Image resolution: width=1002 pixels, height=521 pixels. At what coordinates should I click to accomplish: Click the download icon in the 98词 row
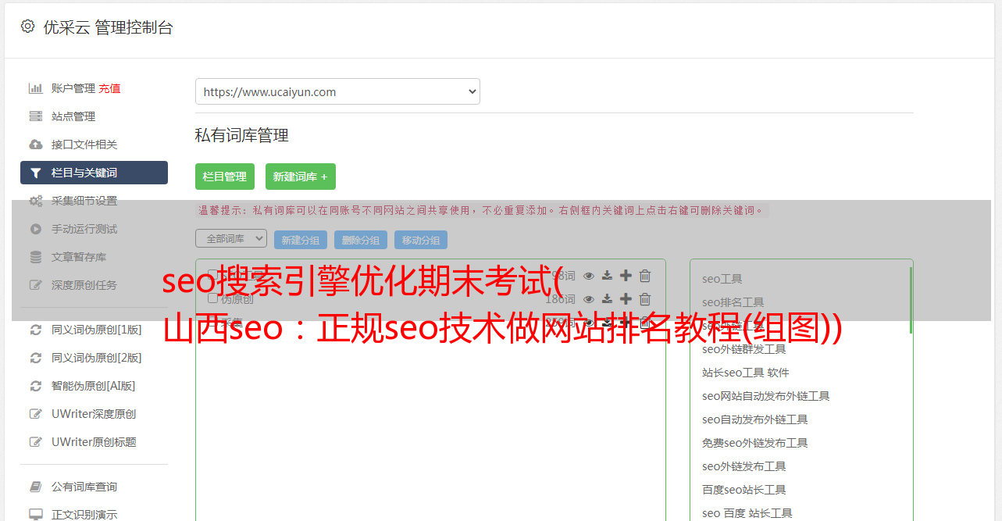tap(607, 275)
